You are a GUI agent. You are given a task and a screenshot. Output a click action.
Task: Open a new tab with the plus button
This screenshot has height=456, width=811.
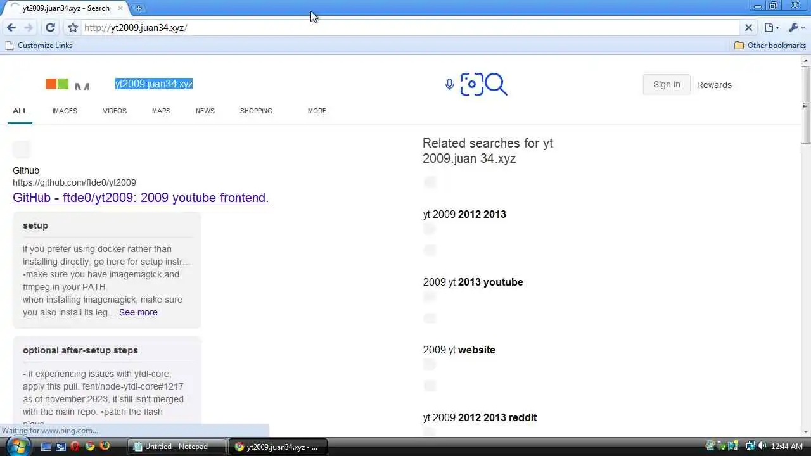point(139,8)
